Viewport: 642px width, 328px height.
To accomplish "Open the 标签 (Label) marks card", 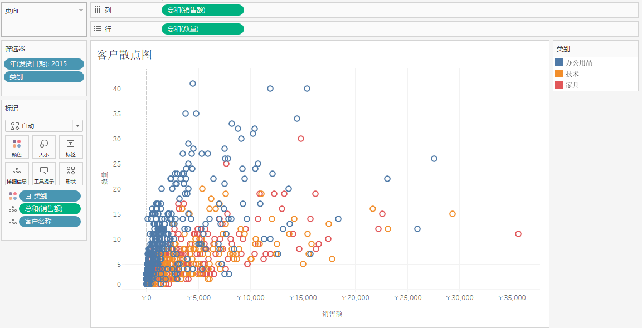I will [71, 147].
